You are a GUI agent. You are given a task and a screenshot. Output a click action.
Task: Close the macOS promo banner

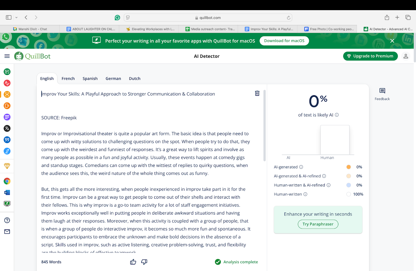pyautogui.click(x=392, y=41)
